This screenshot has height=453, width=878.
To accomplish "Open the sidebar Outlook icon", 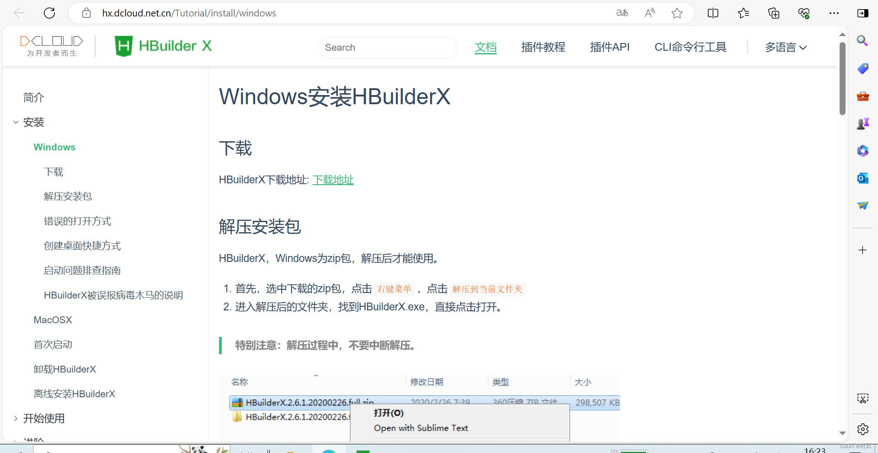I will 862,178.
